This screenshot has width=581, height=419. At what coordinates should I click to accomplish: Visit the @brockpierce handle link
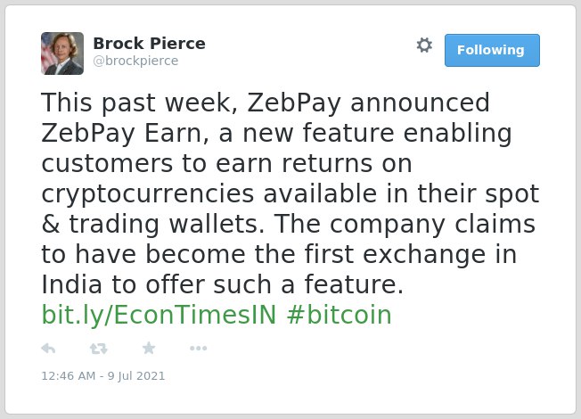(x=135, y=61)
